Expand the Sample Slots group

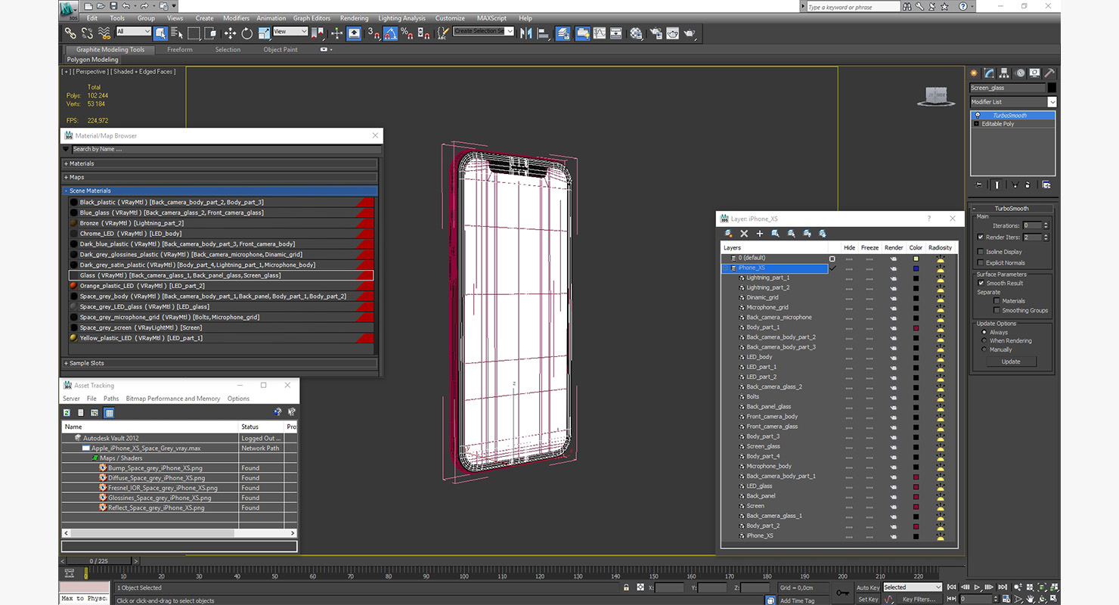pyautogui.click(x=220, y=363)
